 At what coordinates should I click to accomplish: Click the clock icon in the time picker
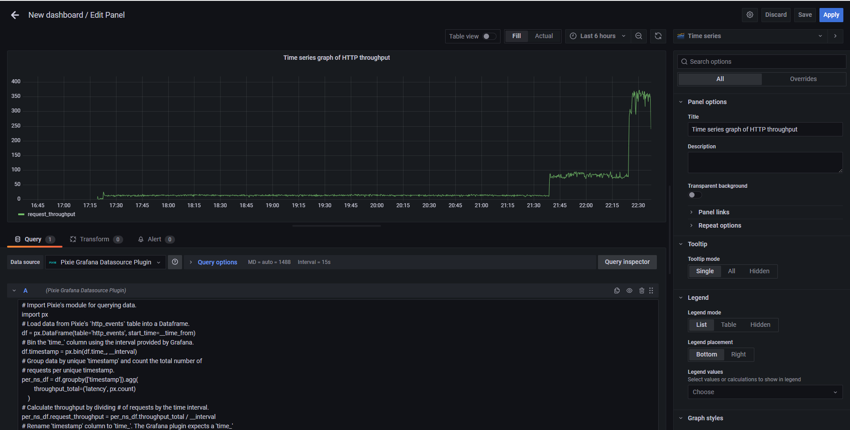[573, 36]
